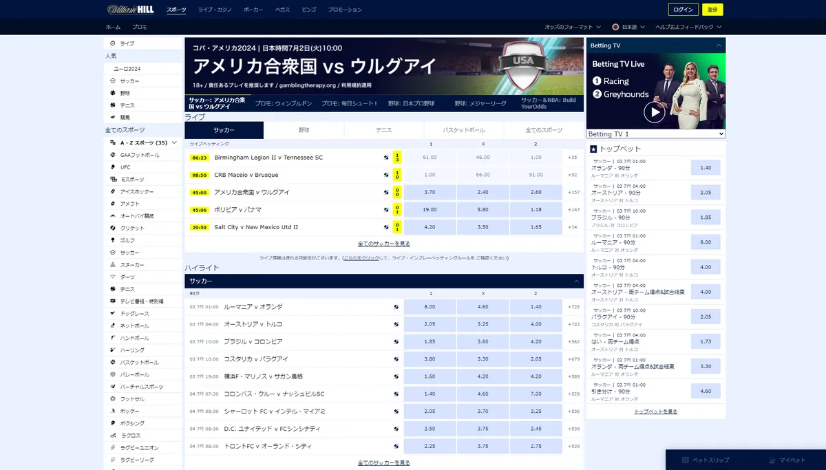Expand +157 markets for アメリカ合衆国 v ウルグアイ

573,192
